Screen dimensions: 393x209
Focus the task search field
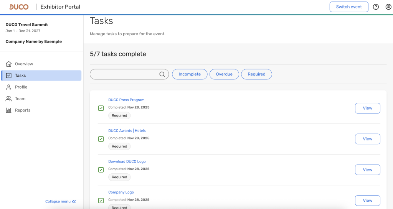(x=125, y=74)
